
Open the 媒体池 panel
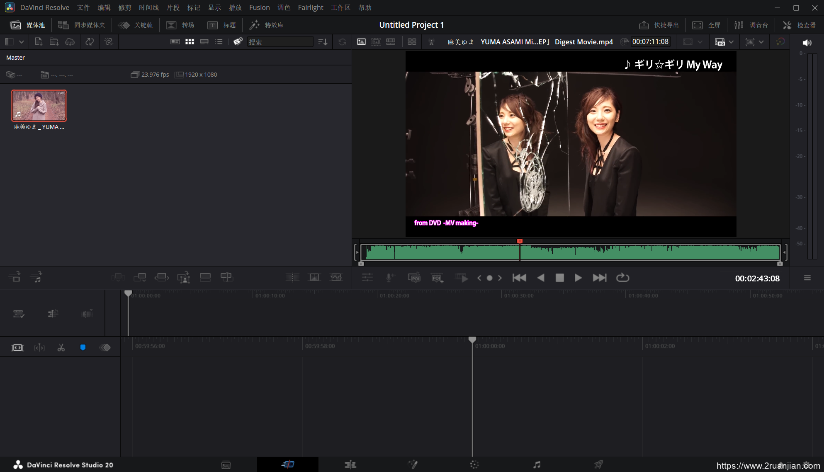tap(27, 25)
